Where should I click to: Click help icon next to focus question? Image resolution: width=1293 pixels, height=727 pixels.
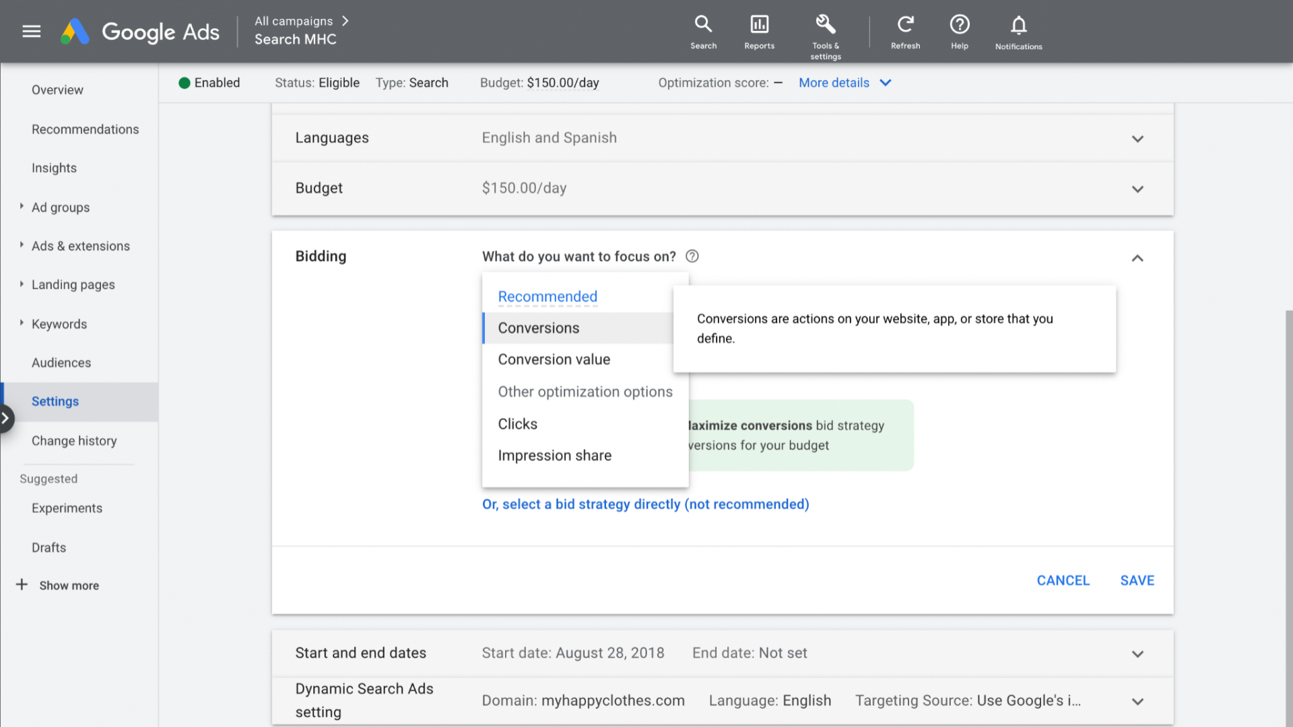point(692,256)
